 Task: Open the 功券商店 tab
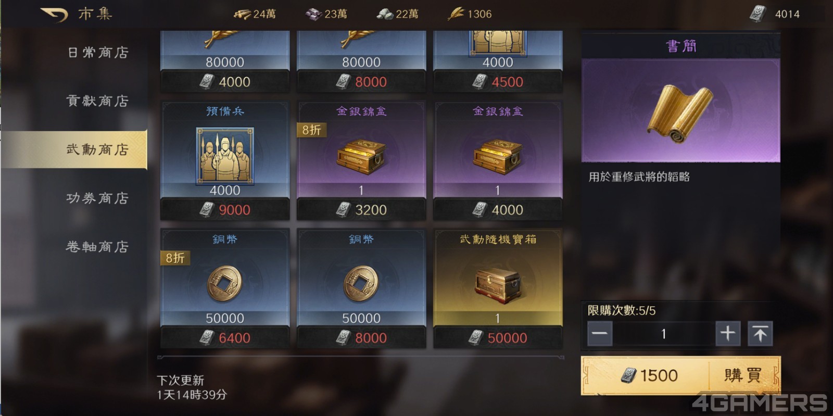click(x=98, y=198)
